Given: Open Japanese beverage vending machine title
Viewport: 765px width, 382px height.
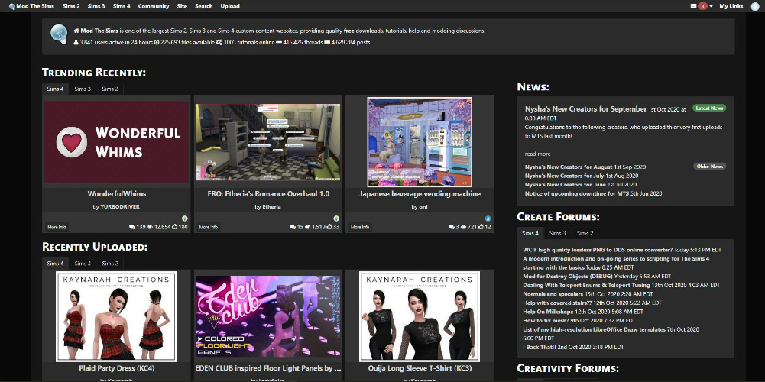Looking at the screenshot, I should 420,194.
